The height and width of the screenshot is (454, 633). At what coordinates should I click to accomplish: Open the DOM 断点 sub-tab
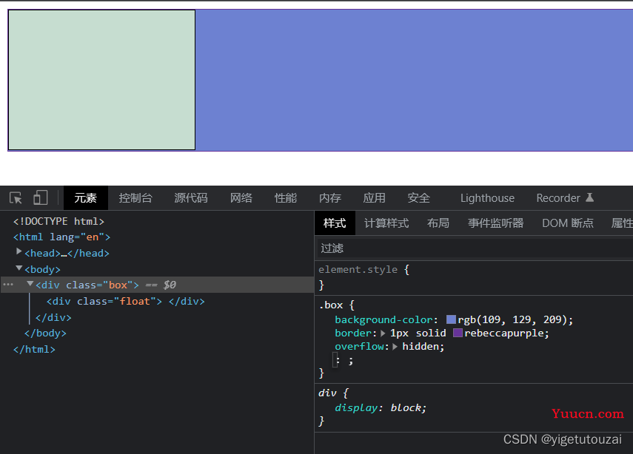568,223
